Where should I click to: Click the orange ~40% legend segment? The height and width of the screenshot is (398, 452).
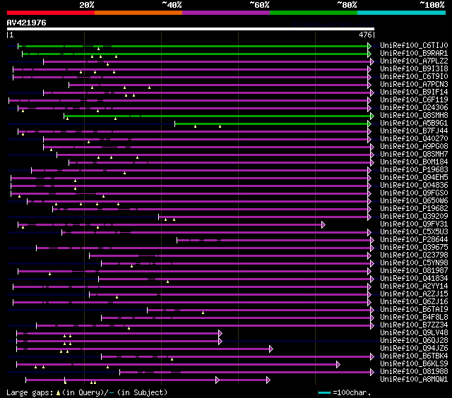(x=138, y=13)
